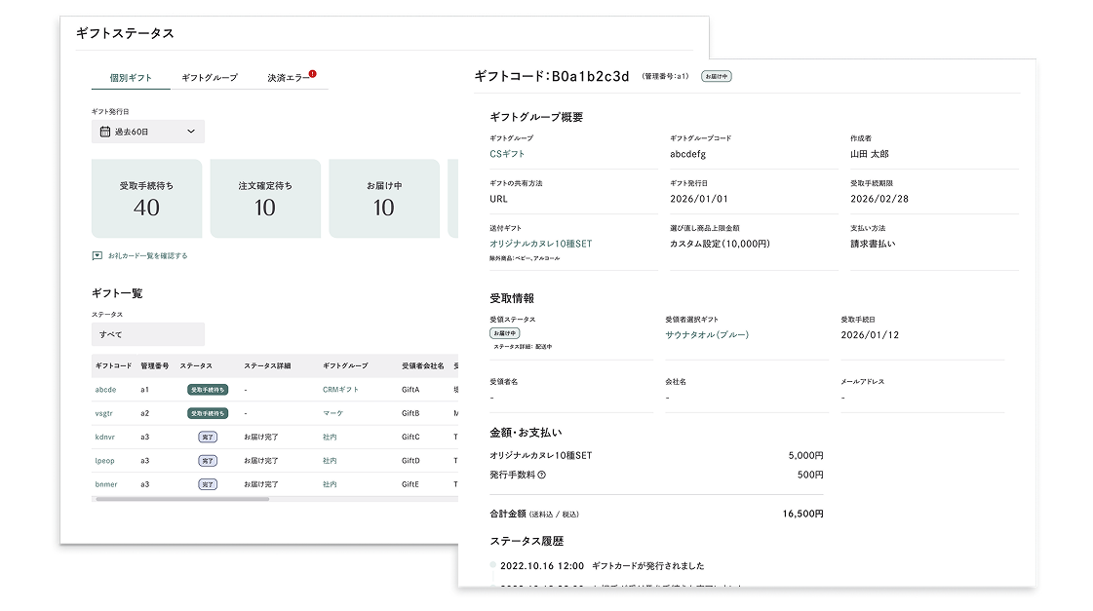The height and width of the screenshot is (611, 1093).
Task: Click the thank-you card icon
Action: tap(97, 256)
